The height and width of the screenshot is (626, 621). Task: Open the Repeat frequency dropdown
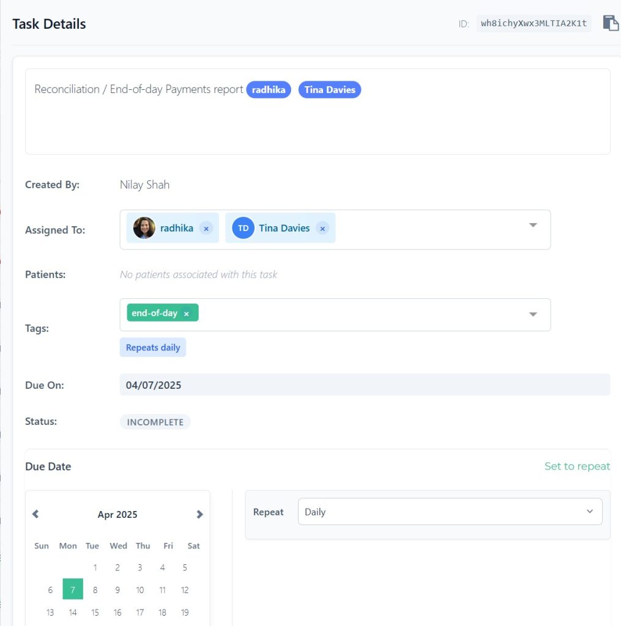tap(450, 512)
